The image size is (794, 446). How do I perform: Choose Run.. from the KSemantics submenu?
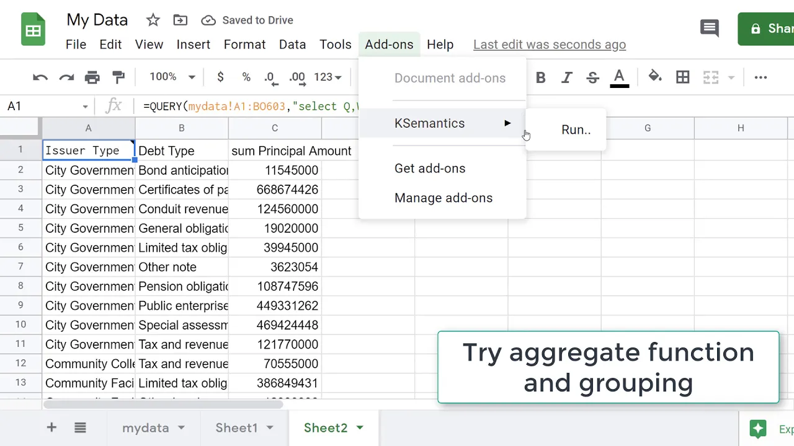pos(576,130)
